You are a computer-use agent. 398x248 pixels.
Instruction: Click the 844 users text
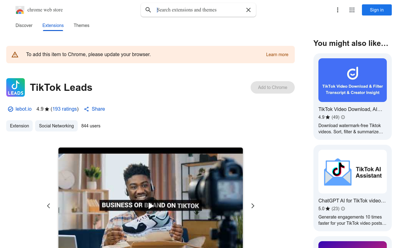[91, 126]
